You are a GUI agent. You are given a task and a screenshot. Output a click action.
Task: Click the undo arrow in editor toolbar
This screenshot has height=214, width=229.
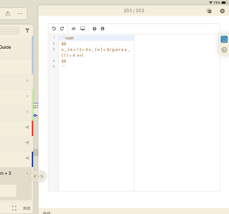54,29
